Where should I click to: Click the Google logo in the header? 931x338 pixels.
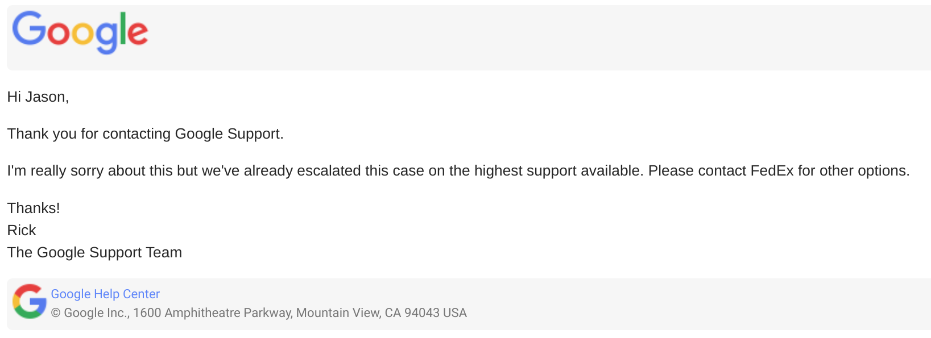tap(80, 32)
